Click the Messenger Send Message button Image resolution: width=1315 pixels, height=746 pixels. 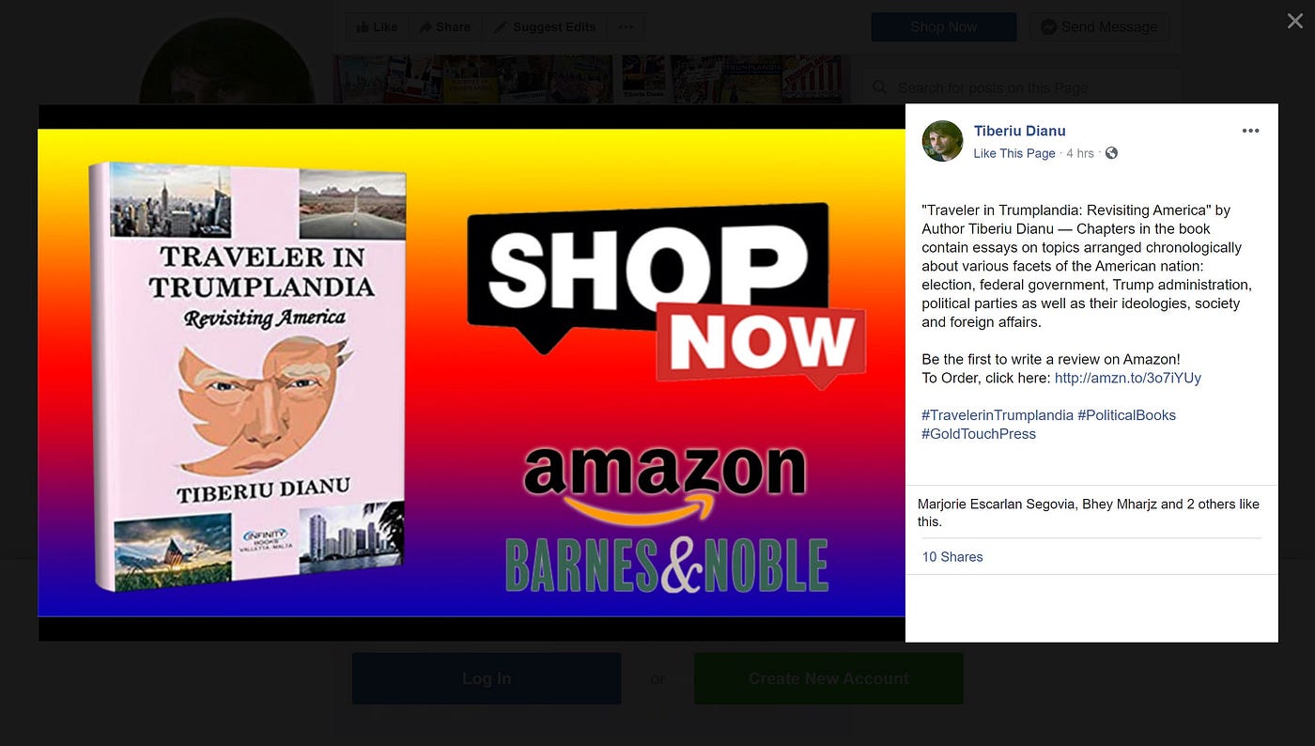(1099, 27)
